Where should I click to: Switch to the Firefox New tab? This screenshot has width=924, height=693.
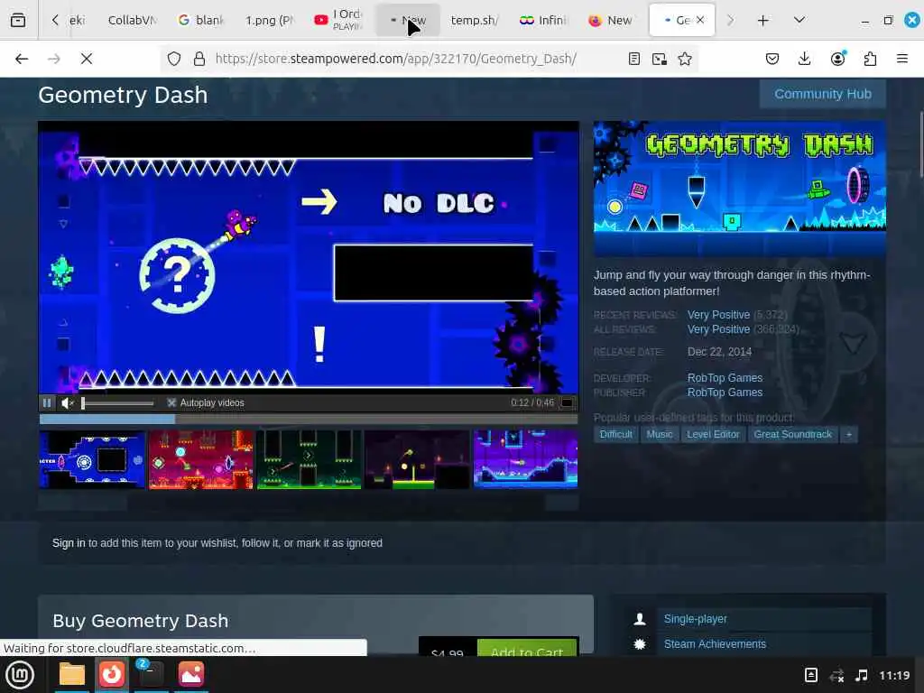(611, 20)
